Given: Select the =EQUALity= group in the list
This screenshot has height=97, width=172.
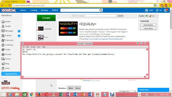Looking at the screenshot, I should point(45,29).
